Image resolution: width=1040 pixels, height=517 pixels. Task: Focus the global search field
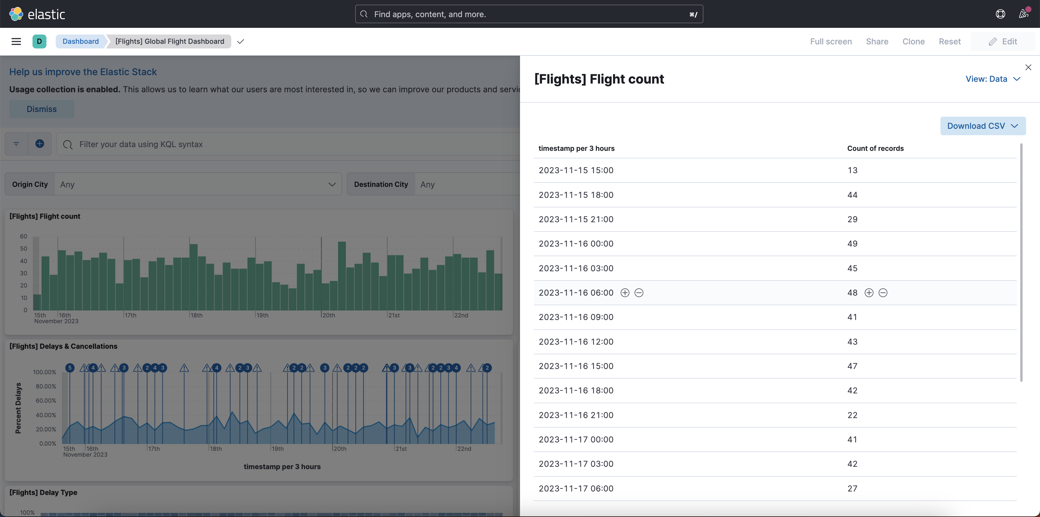(529, 14)
